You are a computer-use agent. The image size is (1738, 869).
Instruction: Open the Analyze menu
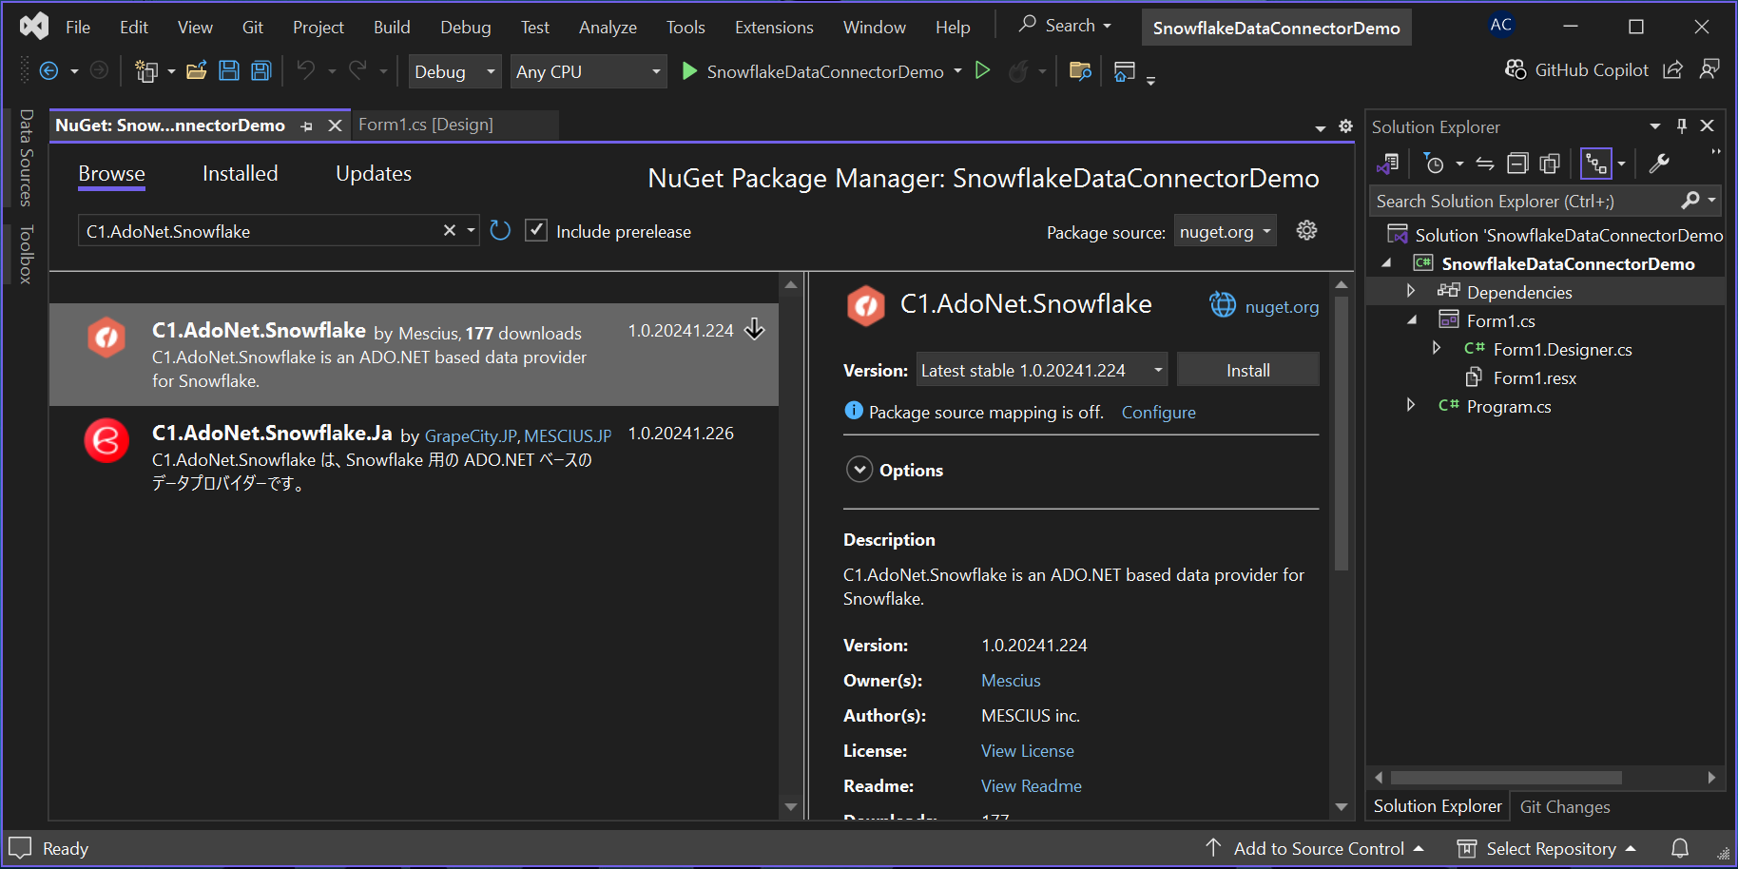tap(608, 27)
